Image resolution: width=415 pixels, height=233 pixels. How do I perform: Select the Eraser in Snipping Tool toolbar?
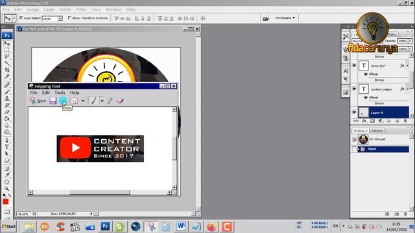click(120, 101)
